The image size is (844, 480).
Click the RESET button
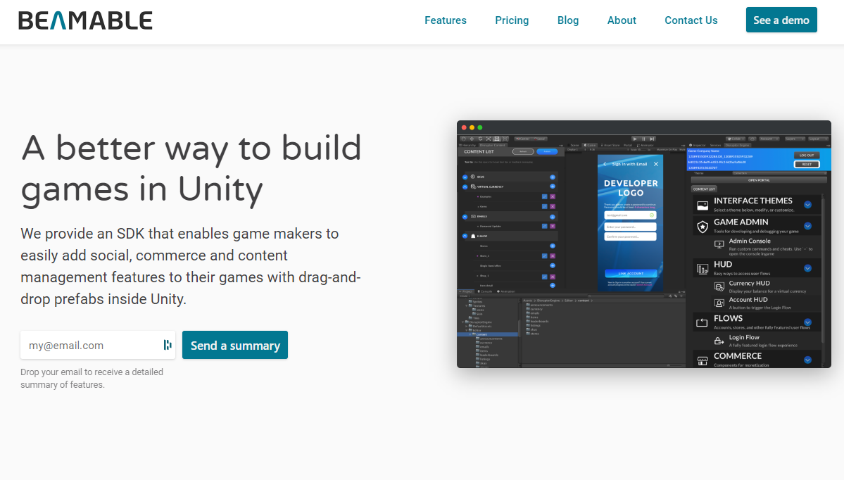806,164
